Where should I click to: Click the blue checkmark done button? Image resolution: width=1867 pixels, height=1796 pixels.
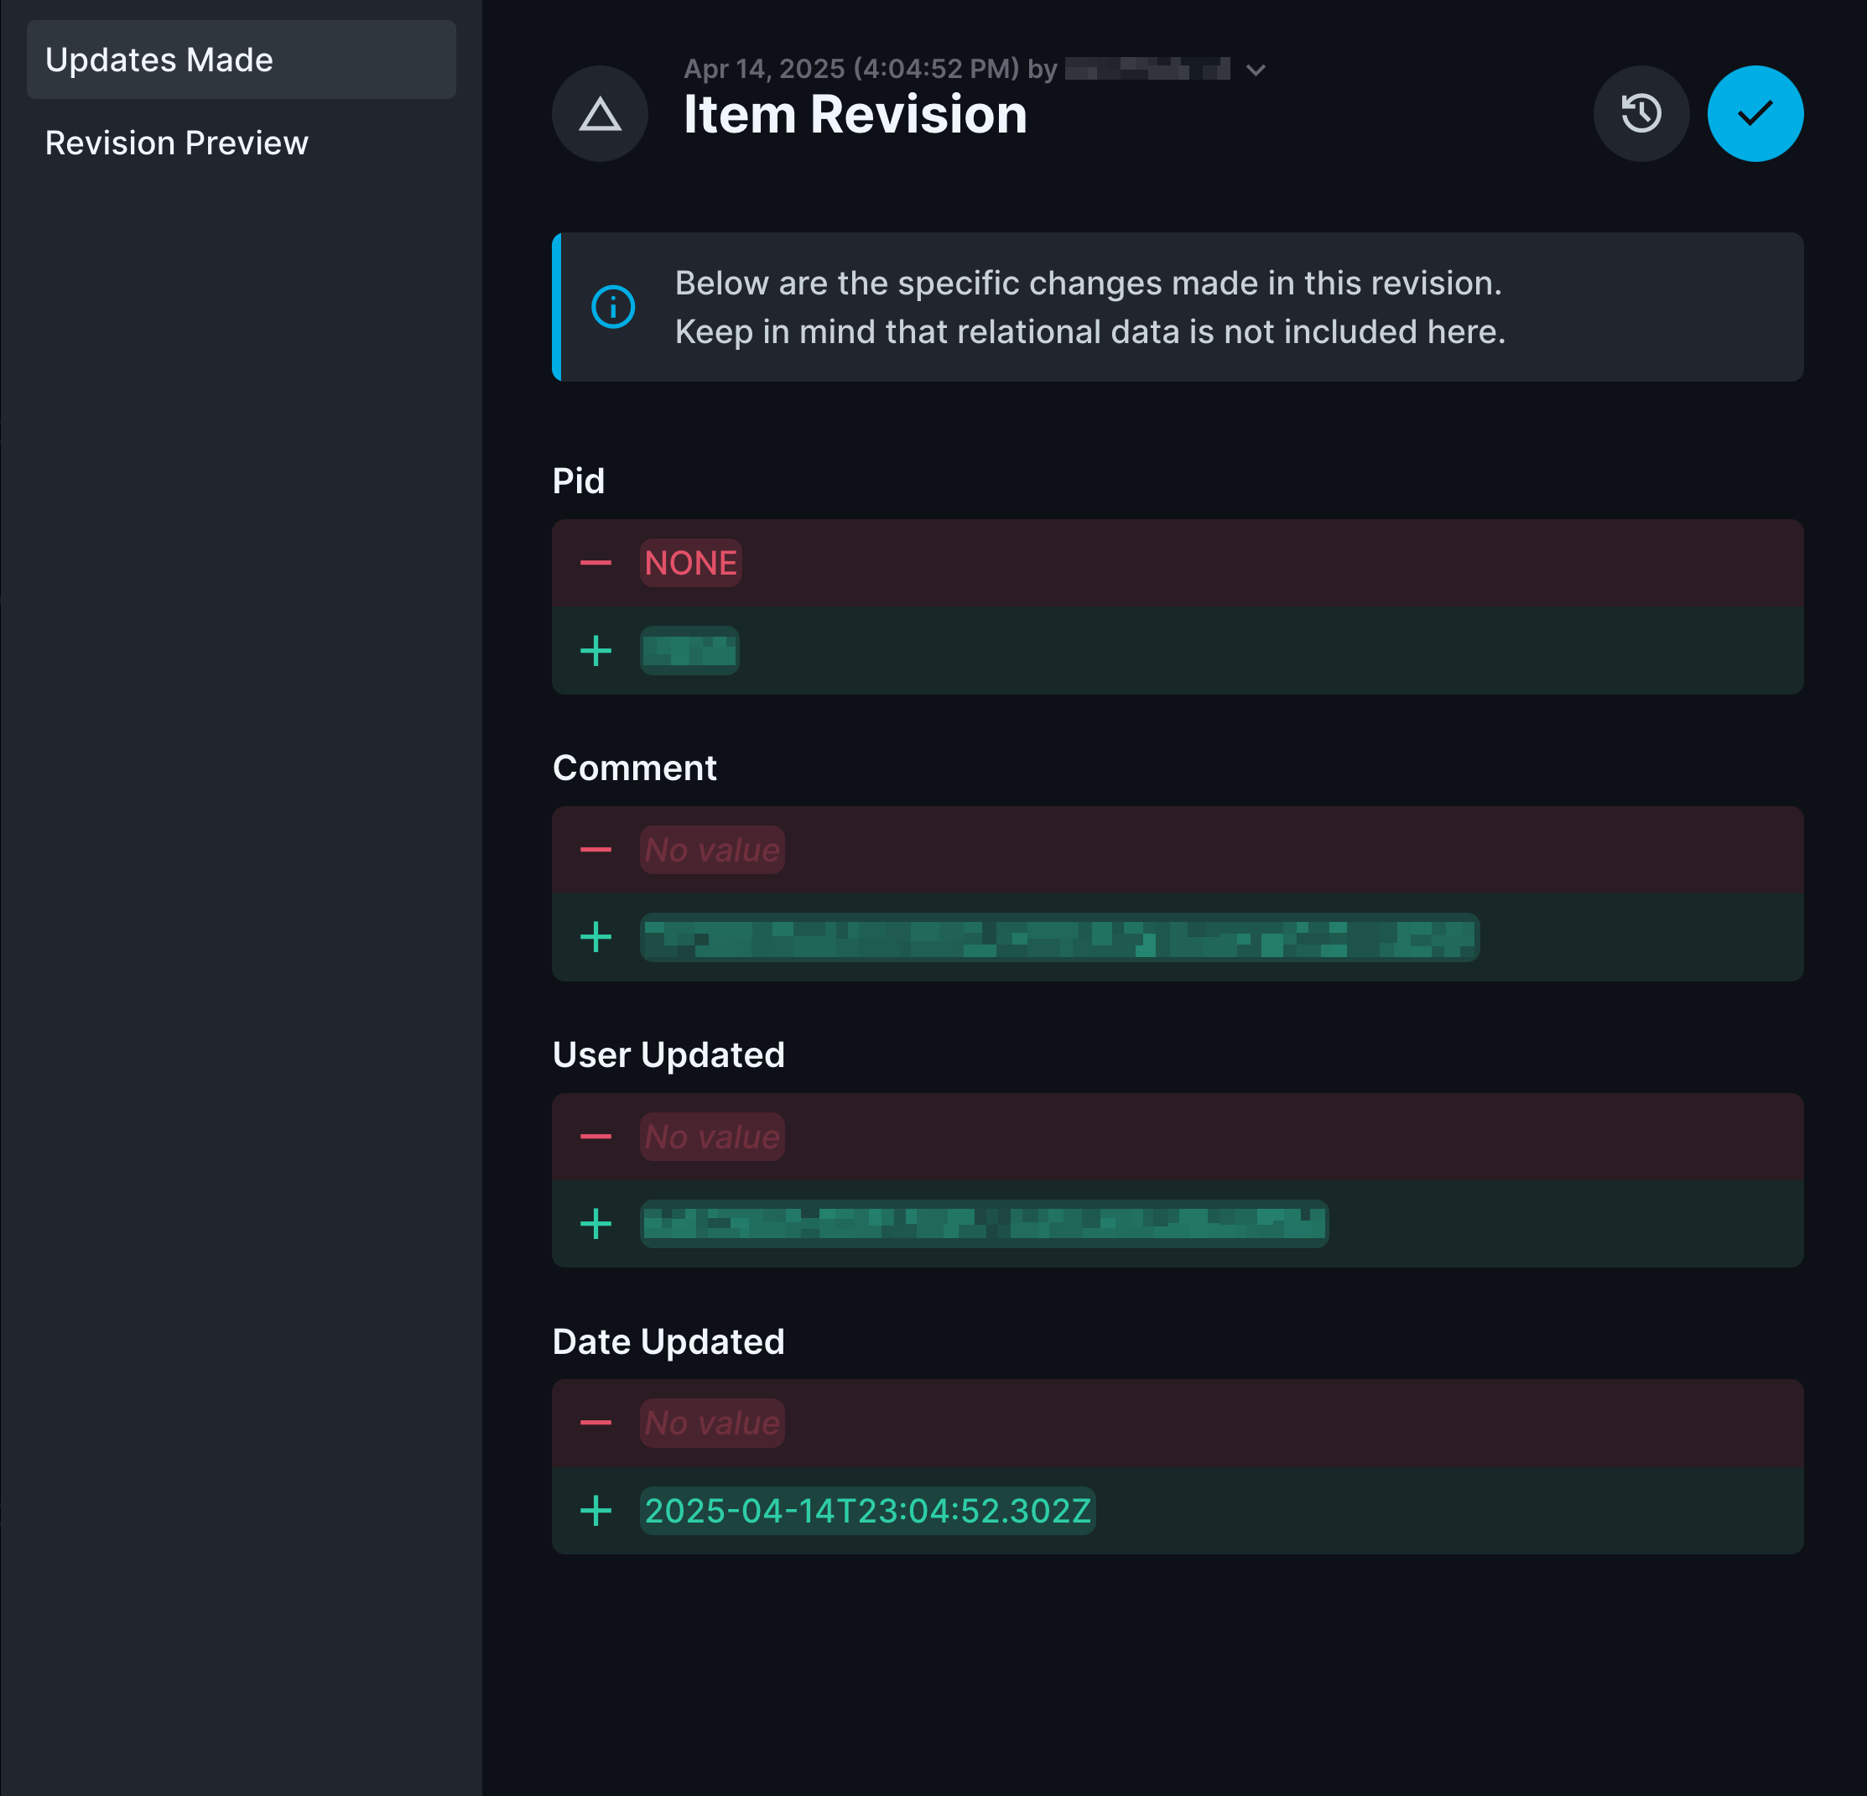tap(1754, 113)
